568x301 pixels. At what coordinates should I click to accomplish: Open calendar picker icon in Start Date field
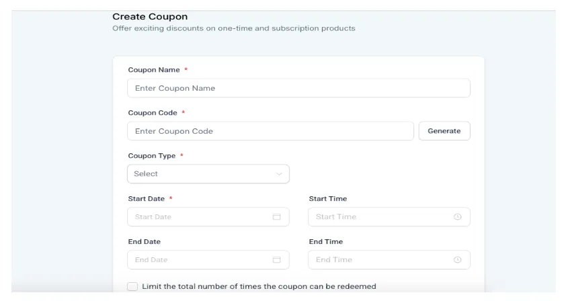[x=276, y=216]
